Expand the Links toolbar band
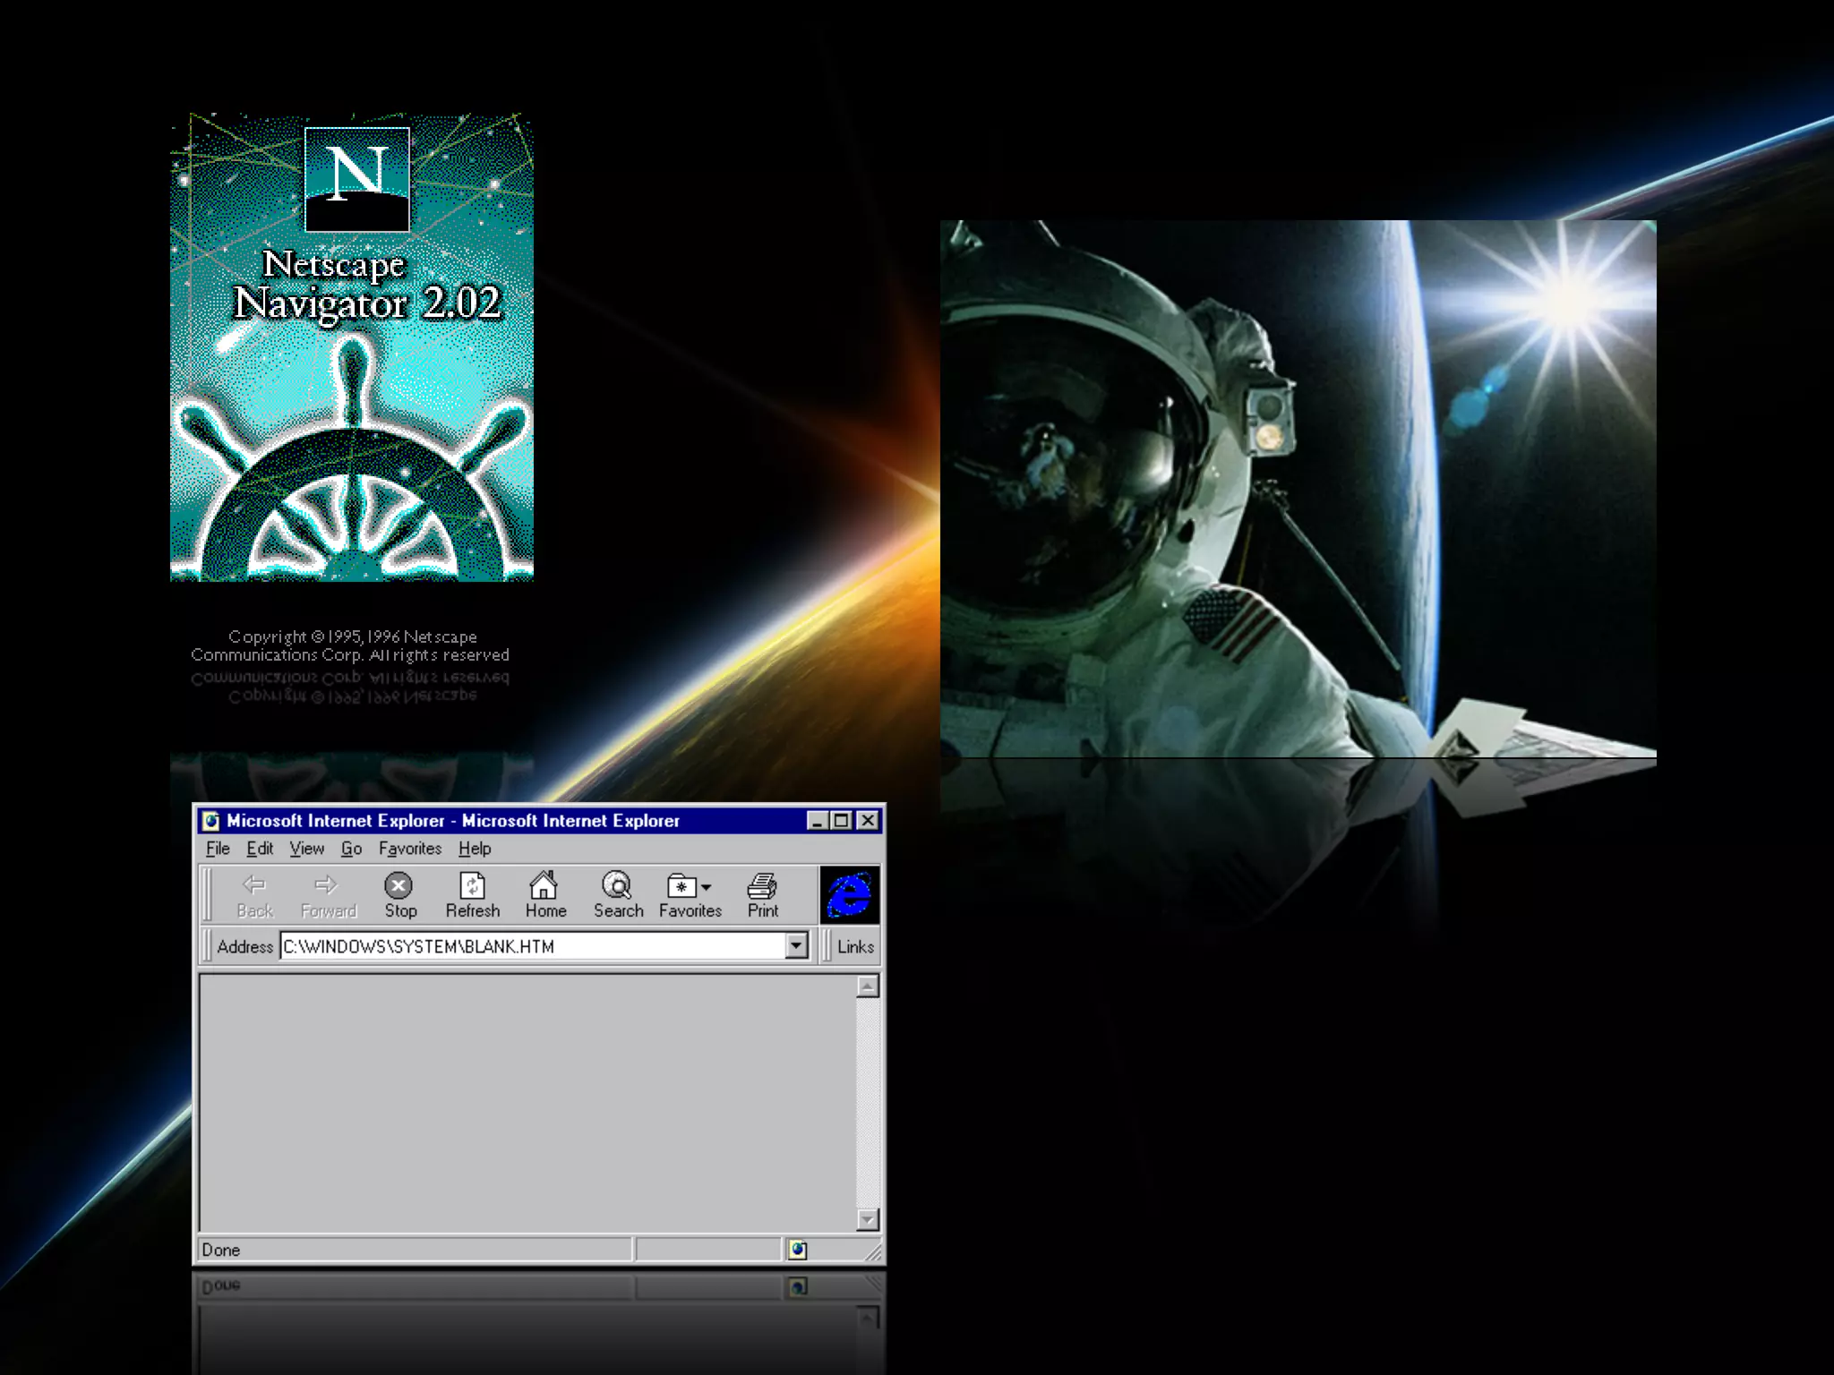 pyautogui.click(x=854, y=946)
